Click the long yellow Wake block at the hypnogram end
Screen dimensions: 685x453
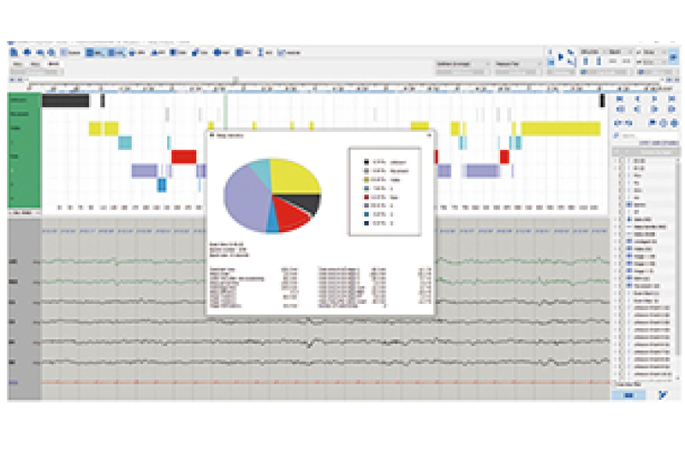(561, 128)
